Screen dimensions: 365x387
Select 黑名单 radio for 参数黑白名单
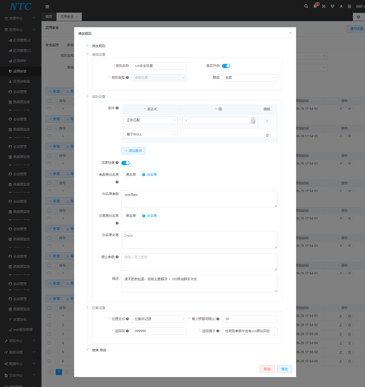tap(128, 175)
